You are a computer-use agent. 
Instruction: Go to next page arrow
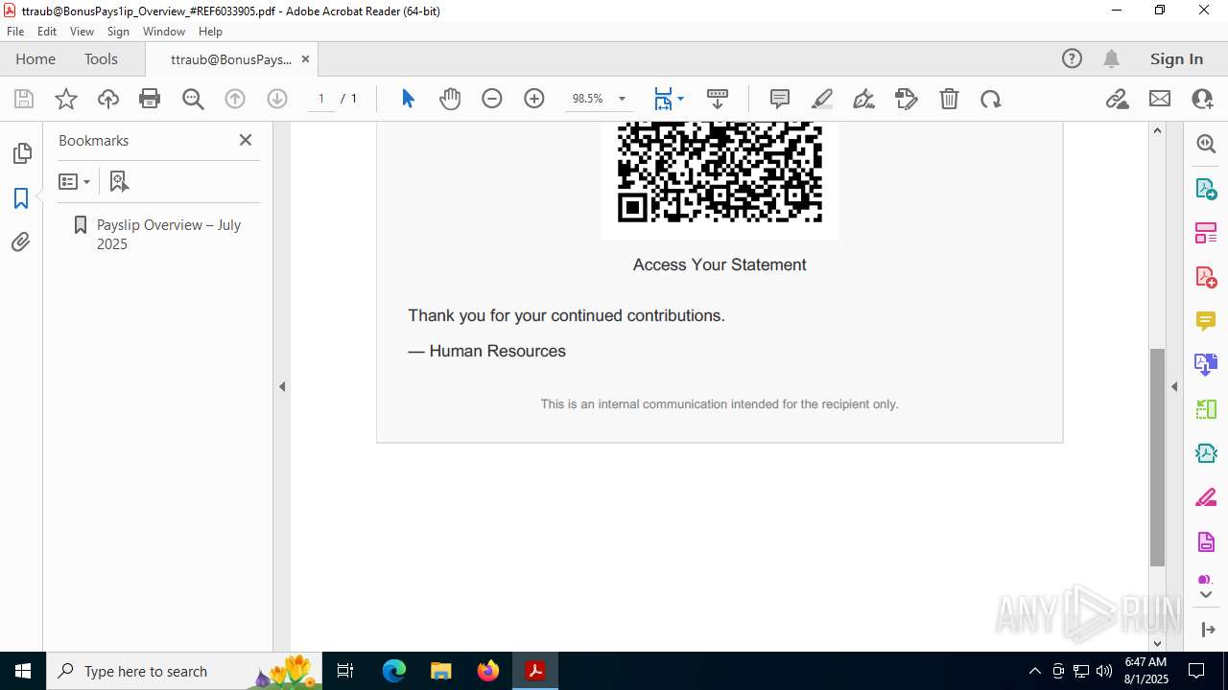277,99
